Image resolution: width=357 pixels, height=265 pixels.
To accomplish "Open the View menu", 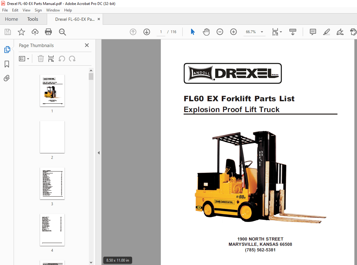I will pos(26,10).
